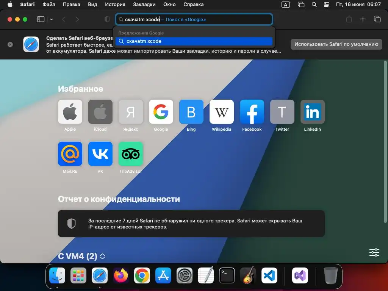
Task: Open the Вид menu
Action: 92,5
